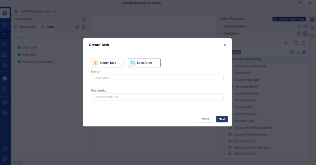The height and width of the screenshot is (165, 316).
Task: Click the Name input field
Action: click(157, 78)
